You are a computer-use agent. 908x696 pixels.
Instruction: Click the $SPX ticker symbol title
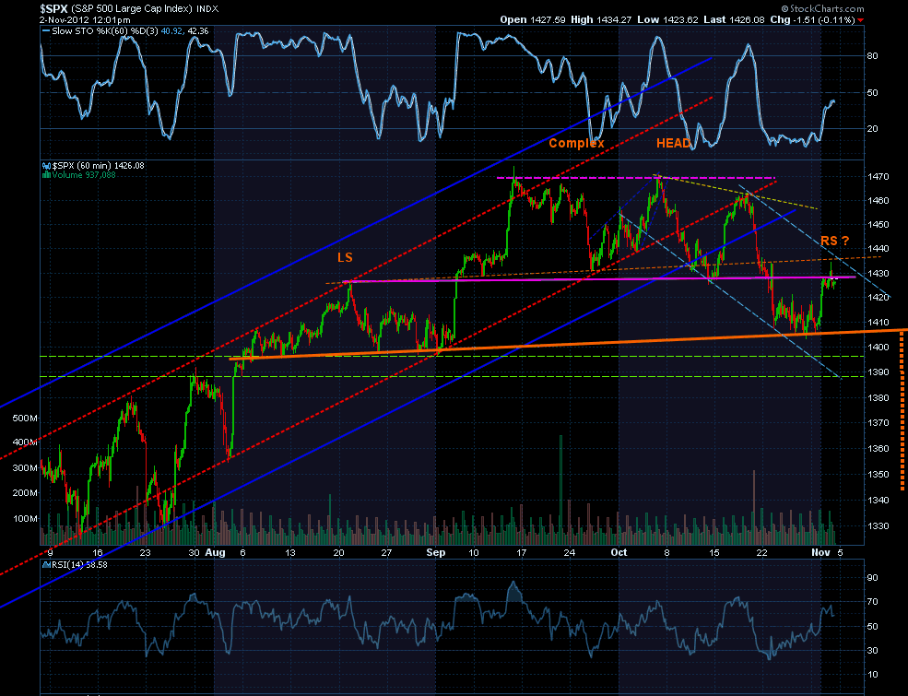[54, 8]
